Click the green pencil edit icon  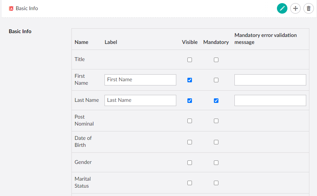pos(282,8)
